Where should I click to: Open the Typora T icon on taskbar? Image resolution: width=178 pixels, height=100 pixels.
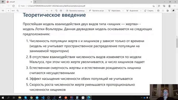click(83, 97)
